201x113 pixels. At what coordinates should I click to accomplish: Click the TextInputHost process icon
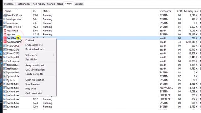coord(5,57)
